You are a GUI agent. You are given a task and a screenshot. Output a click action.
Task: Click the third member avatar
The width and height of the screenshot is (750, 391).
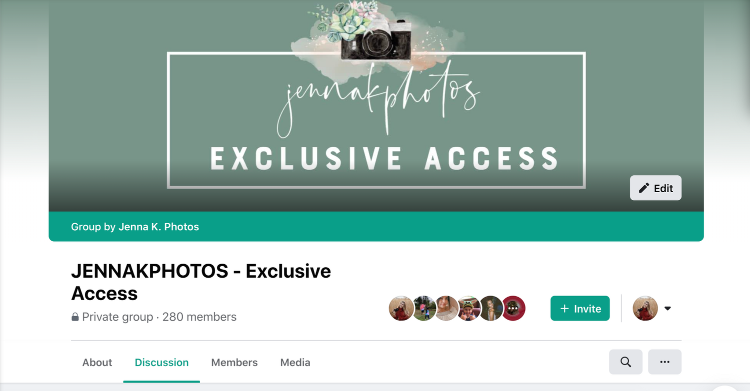pos(446,308)
